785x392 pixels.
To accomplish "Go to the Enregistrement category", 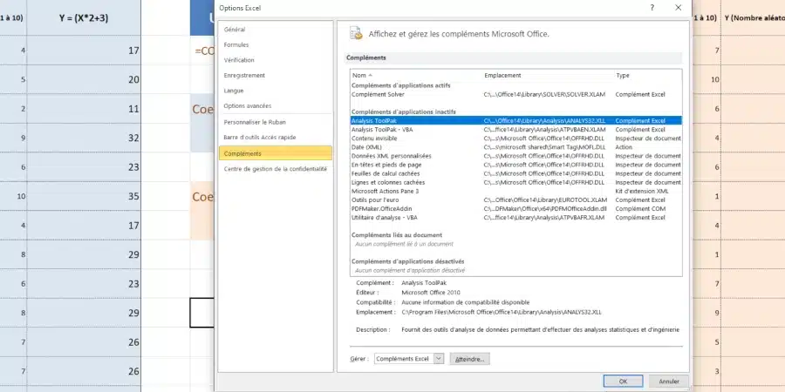I will tap(276, 76).
